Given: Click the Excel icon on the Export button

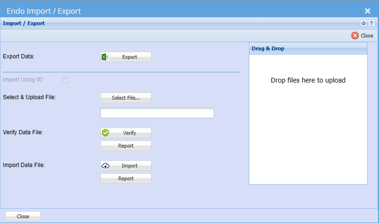Looking at the screenshot, I should point(105,57).
